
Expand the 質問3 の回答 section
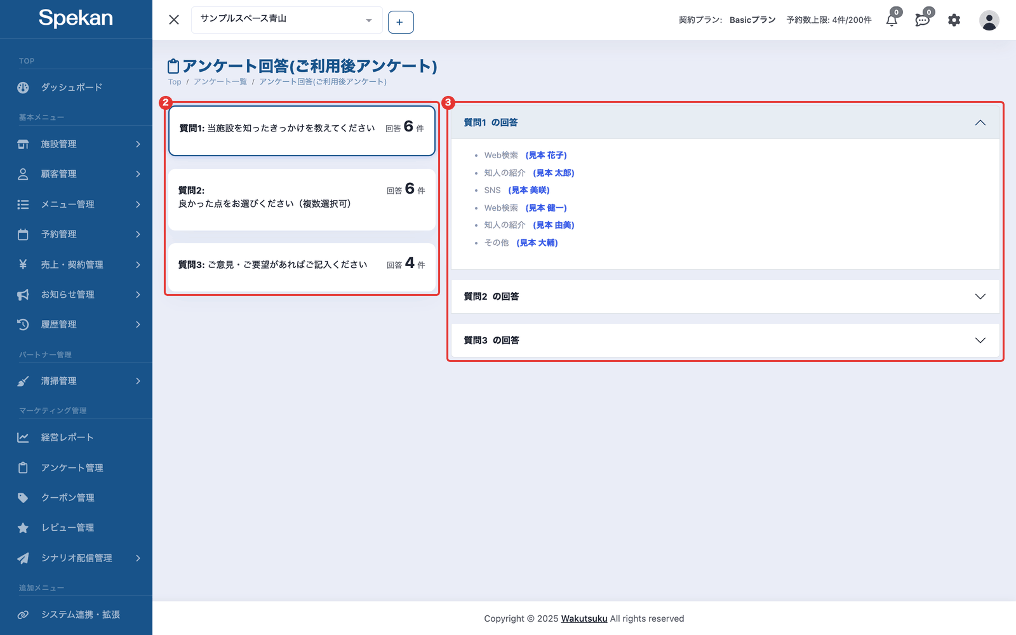coord(725,340)
